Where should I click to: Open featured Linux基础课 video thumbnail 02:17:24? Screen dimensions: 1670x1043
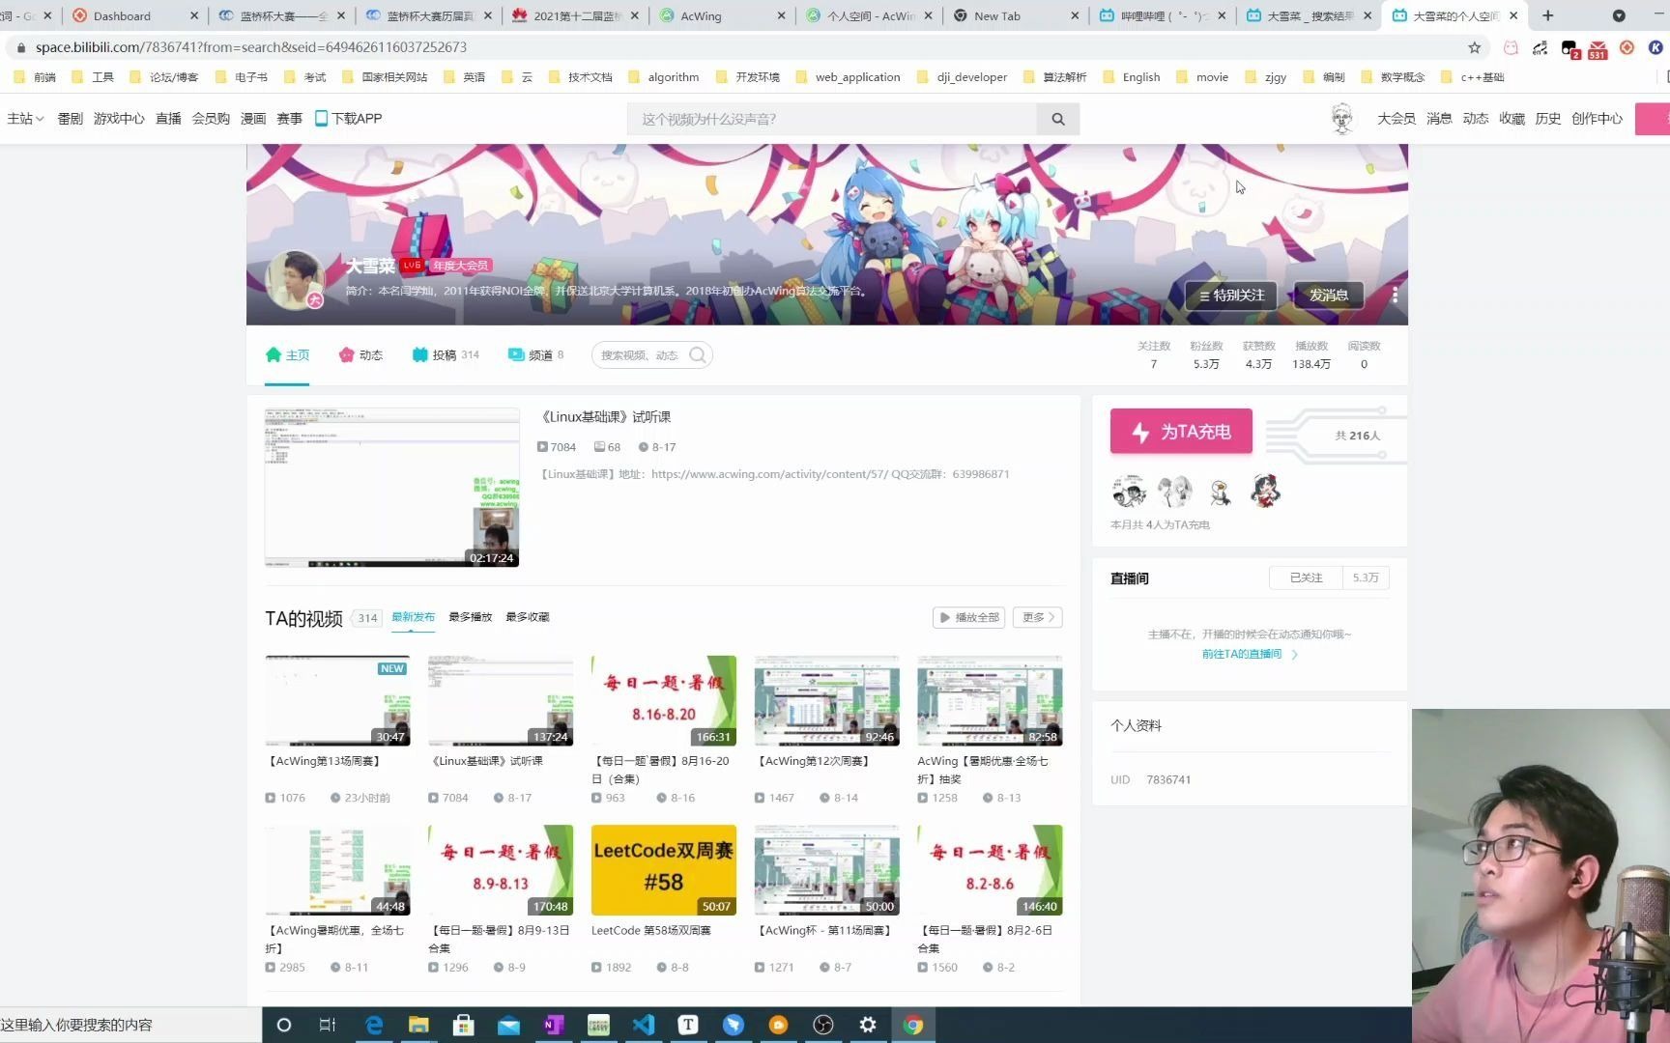coord(391,488)
